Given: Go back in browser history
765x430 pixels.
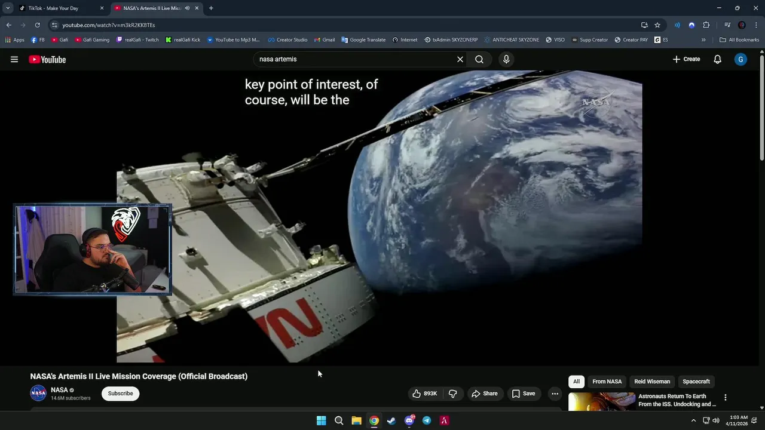Looking at the screenshot, I should 8,25.
